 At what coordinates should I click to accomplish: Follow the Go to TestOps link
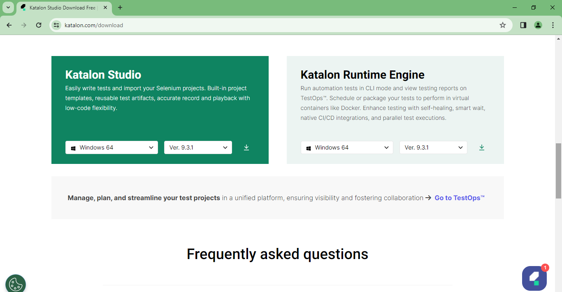pos(459,198)
